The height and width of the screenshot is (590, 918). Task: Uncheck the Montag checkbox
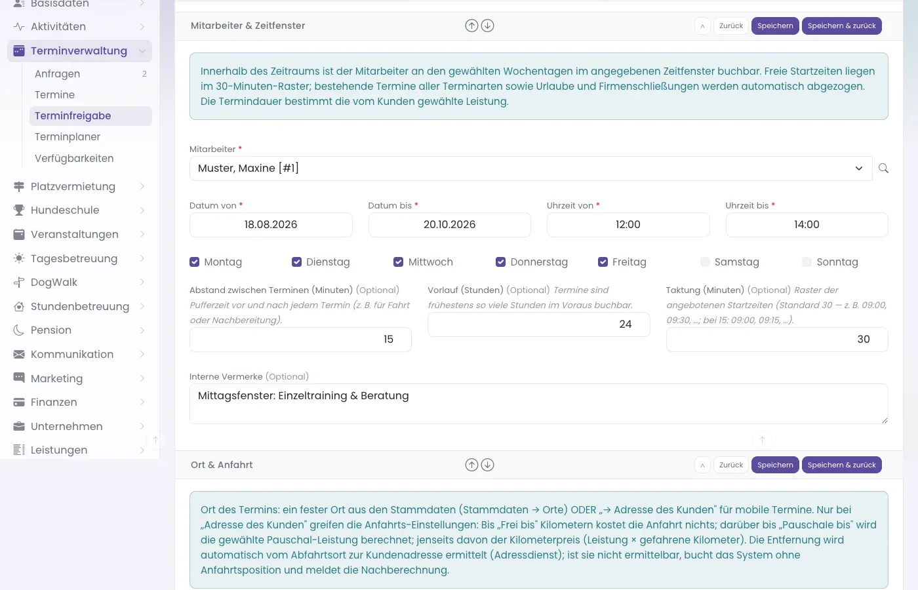tap(195, 262)
